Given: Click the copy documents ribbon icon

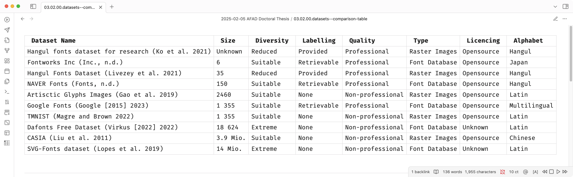Looking at the screenshot, I should [7, 81].
